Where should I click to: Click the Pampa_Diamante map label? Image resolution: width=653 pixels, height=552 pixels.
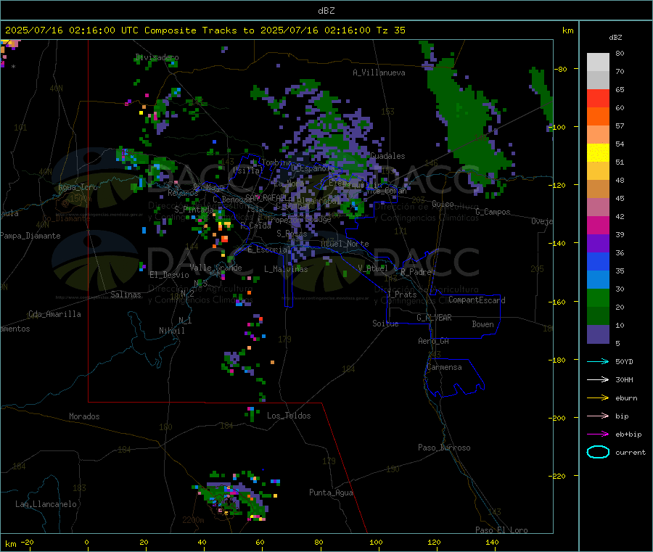click(x=30, y=236)
